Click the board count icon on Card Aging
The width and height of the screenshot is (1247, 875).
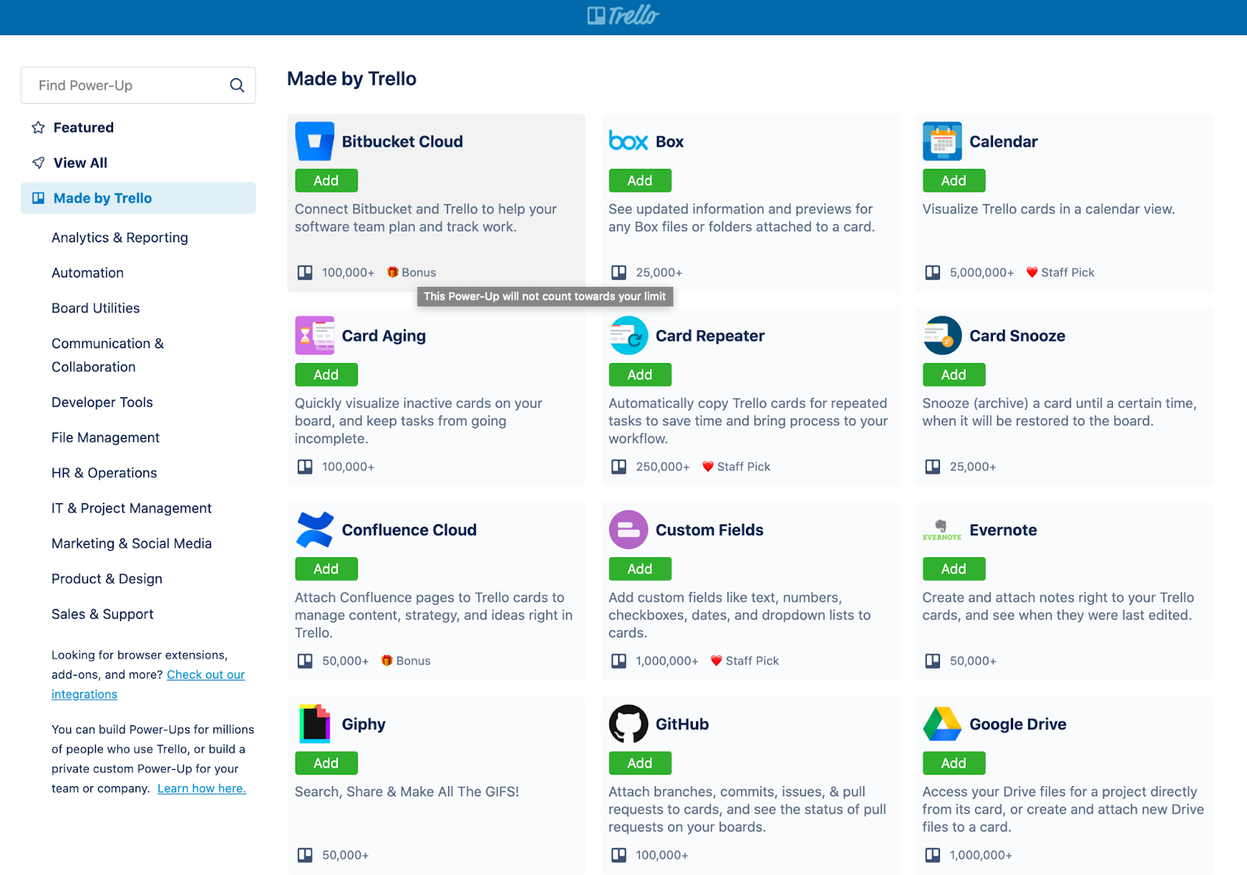coord(305,466)
